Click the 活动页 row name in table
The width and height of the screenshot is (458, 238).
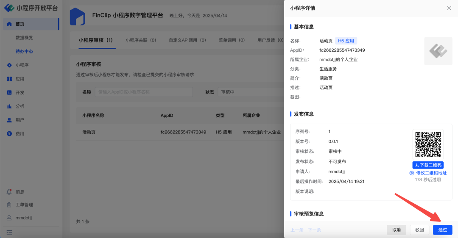[x=89, y=132]
